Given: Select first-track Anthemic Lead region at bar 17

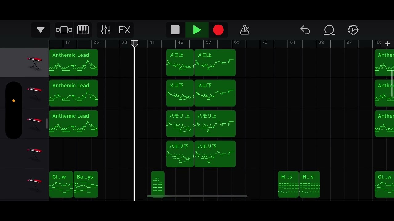Looking at the screenshot, I should point(74,63).
